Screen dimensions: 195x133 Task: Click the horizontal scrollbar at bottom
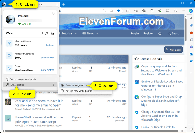[92, 131]
